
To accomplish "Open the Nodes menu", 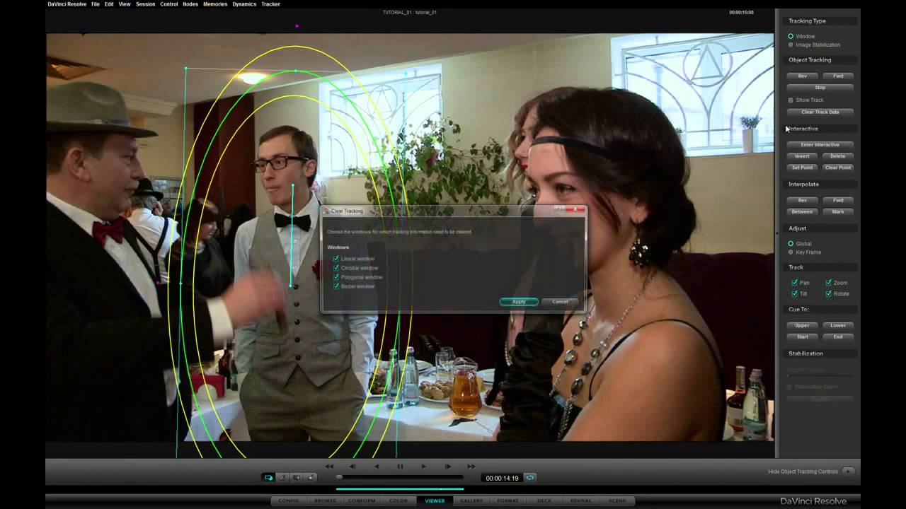I will coord(190,4).
